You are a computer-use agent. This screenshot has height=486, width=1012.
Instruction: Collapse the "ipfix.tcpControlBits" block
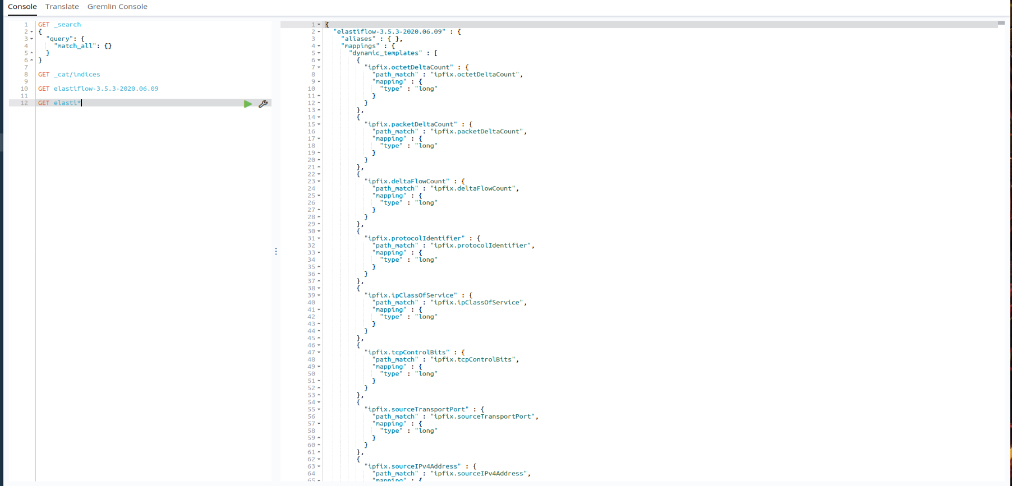[319, 353]
